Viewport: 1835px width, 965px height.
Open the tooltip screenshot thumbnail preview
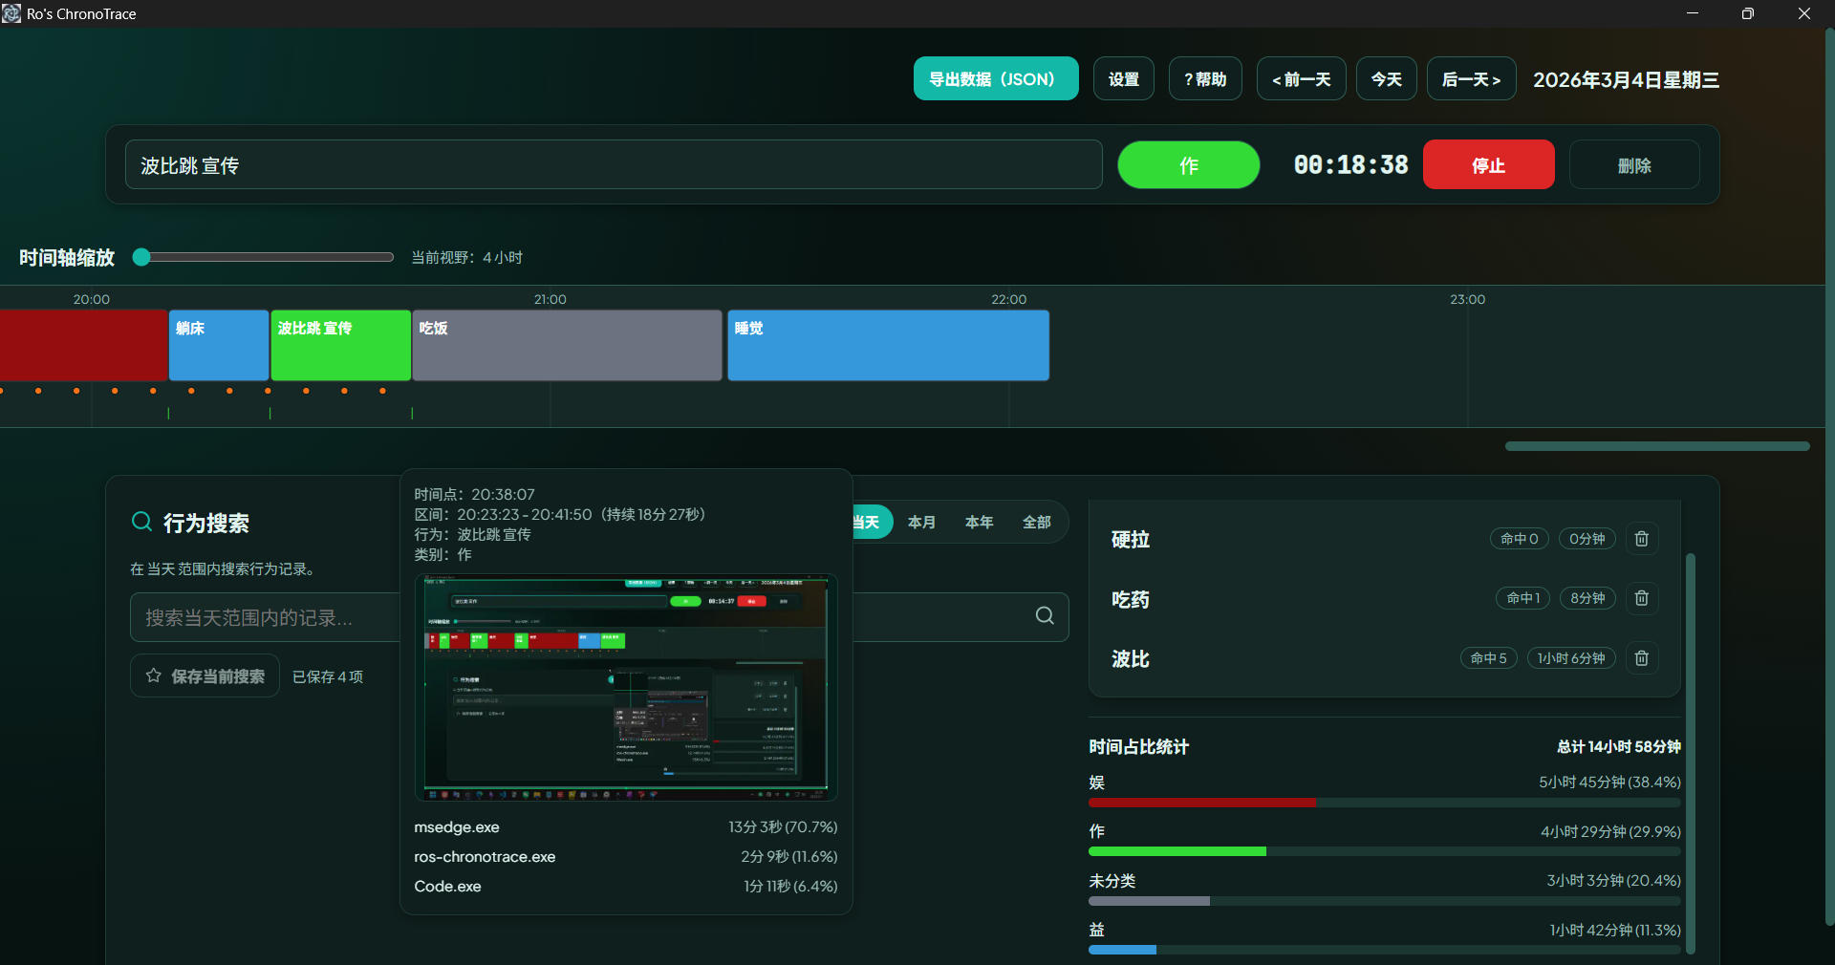(x=626, y=687)
